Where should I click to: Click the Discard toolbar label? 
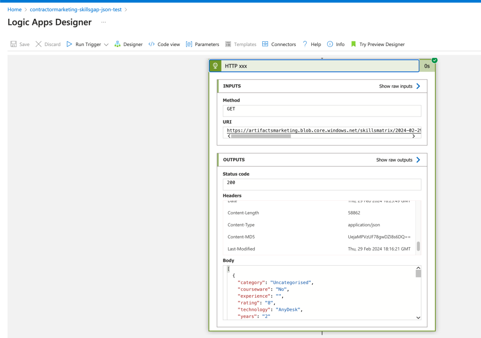pos(53,45)
